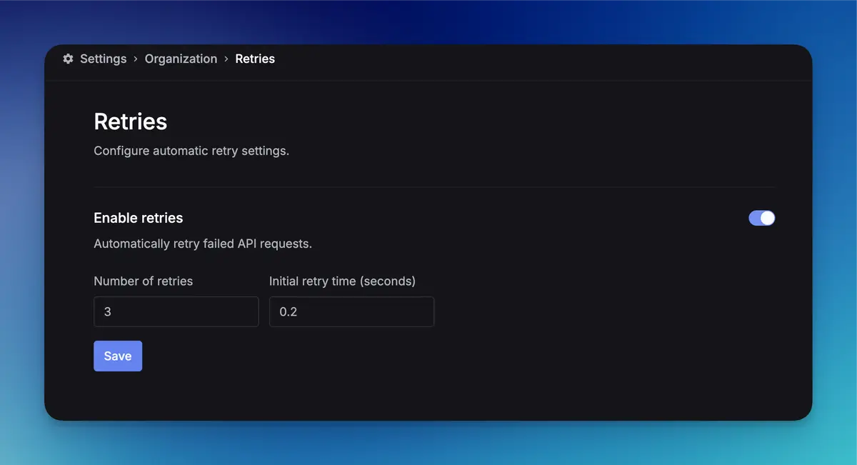Navigate to the Organization breadcrumb

tap(181, 59)
